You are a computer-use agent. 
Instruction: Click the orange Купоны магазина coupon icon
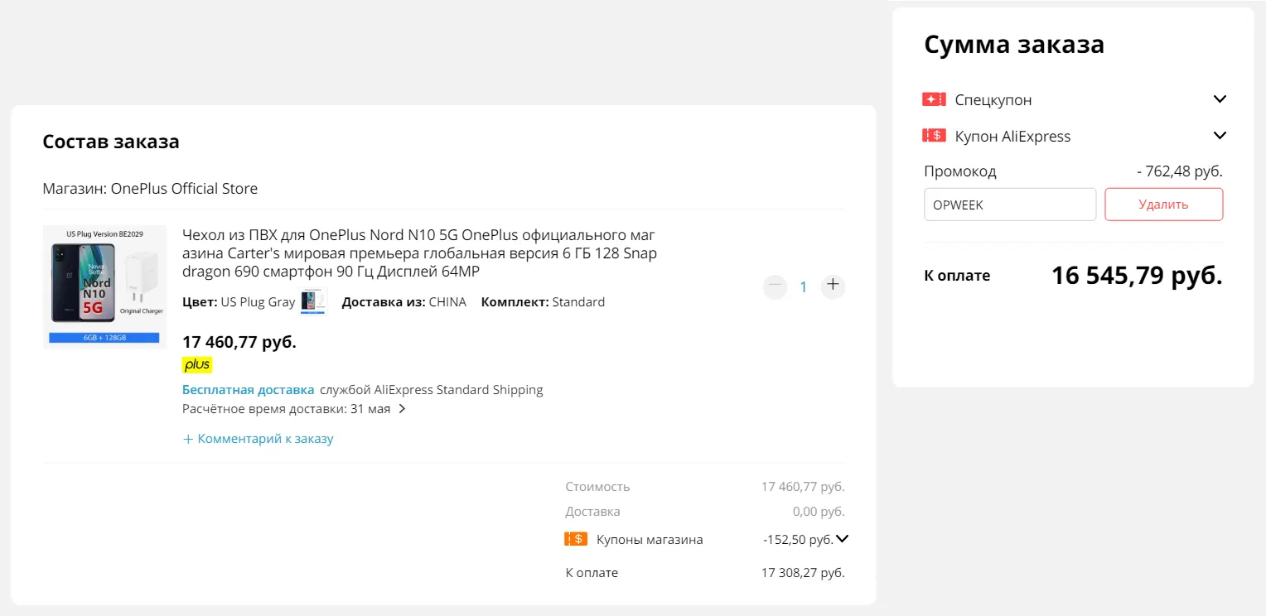coord(576,539)
